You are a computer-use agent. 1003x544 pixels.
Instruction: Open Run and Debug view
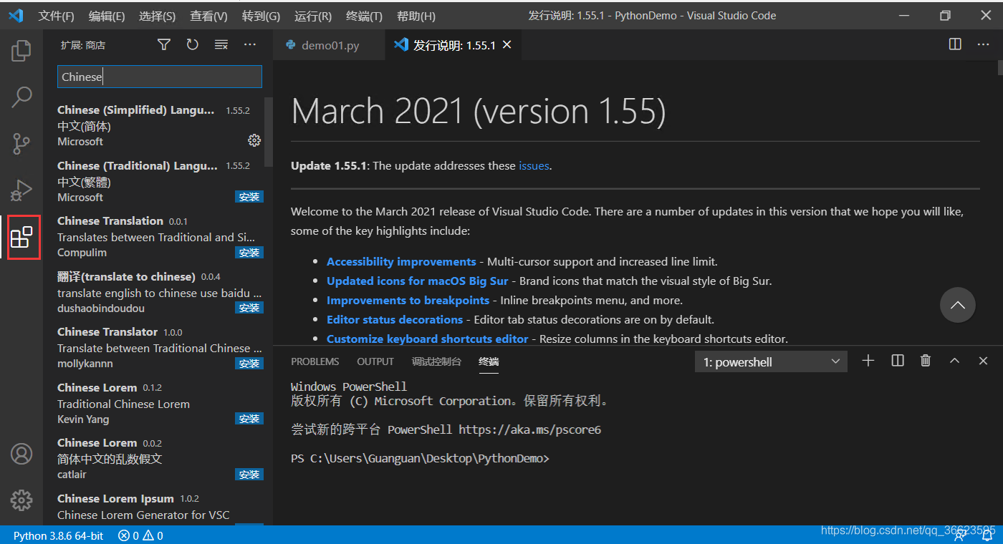coord(21,190)
